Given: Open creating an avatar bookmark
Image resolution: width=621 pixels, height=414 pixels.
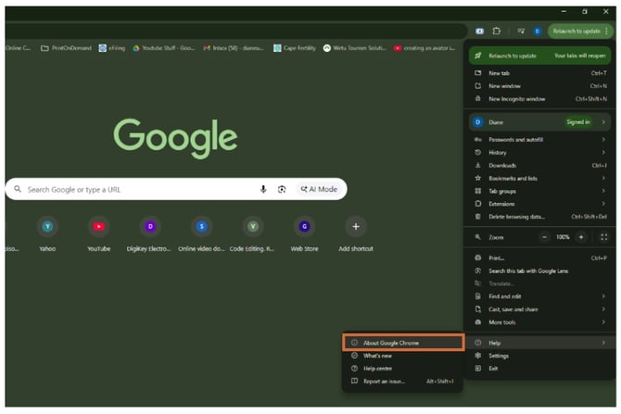Looking at the screenshot, I should point(425,48).
